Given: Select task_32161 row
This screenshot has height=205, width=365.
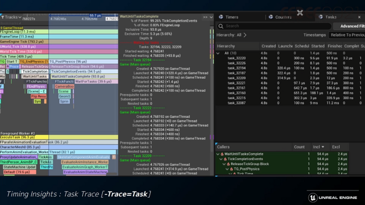Looking at the screenshot, I should click(x=290, y=88).
